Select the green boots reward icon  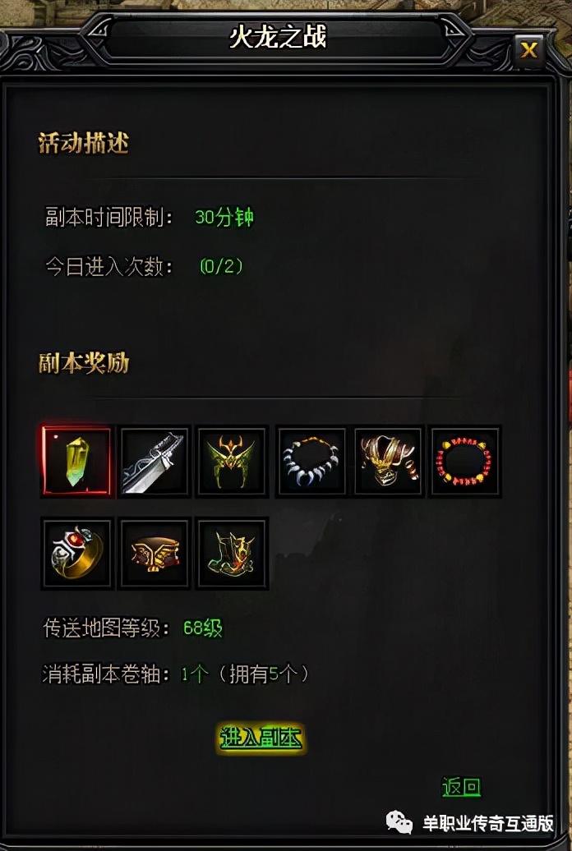point(233,554)
